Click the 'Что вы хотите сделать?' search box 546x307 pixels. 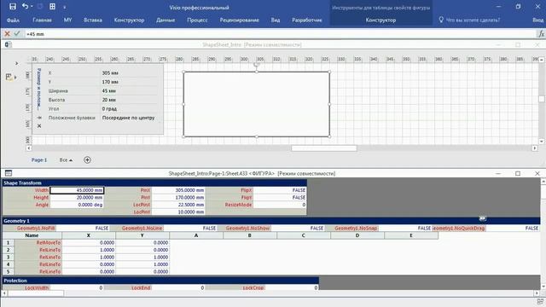(x=473, y=20)
